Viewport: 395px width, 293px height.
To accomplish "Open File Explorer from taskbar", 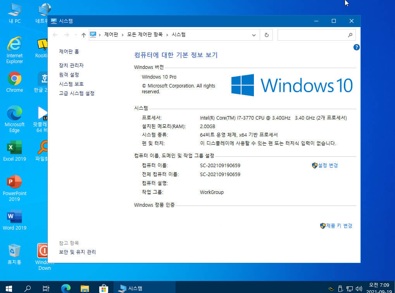I will tap(85, 288).
